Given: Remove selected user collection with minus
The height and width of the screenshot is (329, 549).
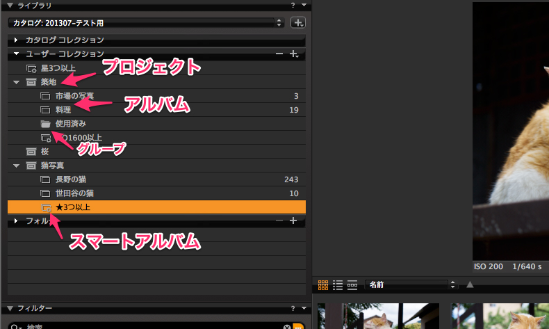Looking at the screenshot, I should [x=279, y=54].
